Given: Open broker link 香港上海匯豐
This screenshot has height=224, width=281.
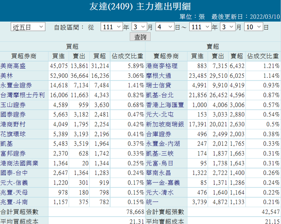Looking at the screenshot, I should pyautogui.click(x=165, y=105).
